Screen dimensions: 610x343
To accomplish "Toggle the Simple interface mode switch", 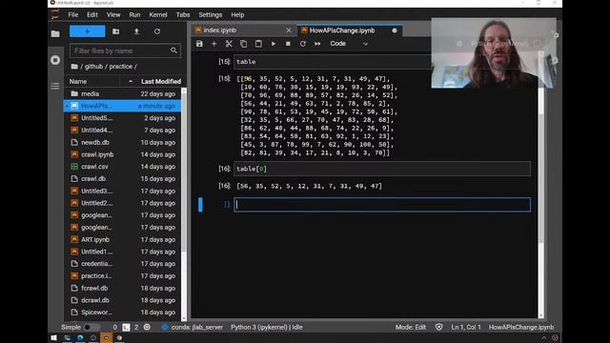I will coord(91,328).
